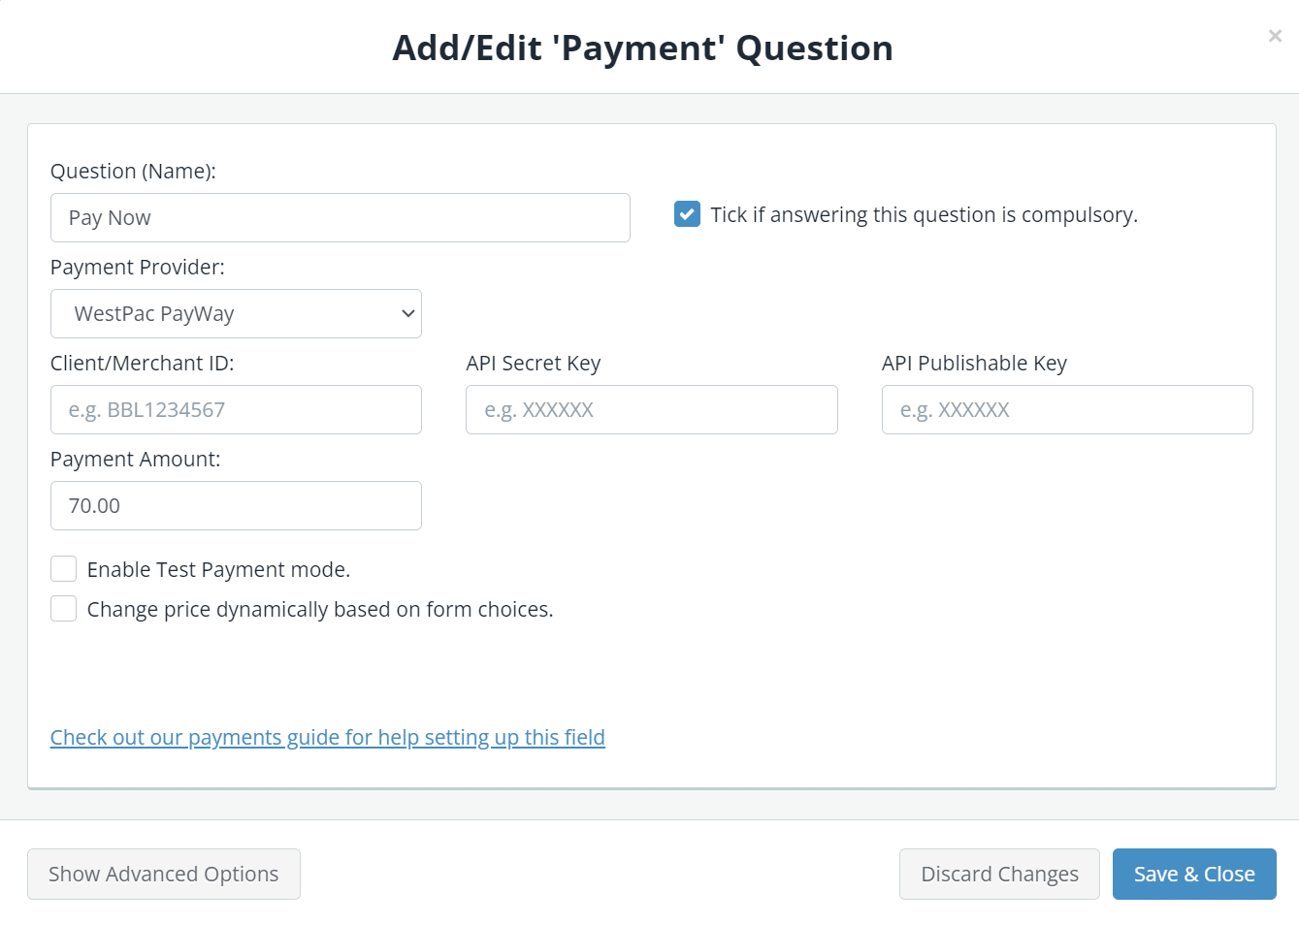
Task: Focus the Client/Merchant ID input
Action: click(236, 409)
